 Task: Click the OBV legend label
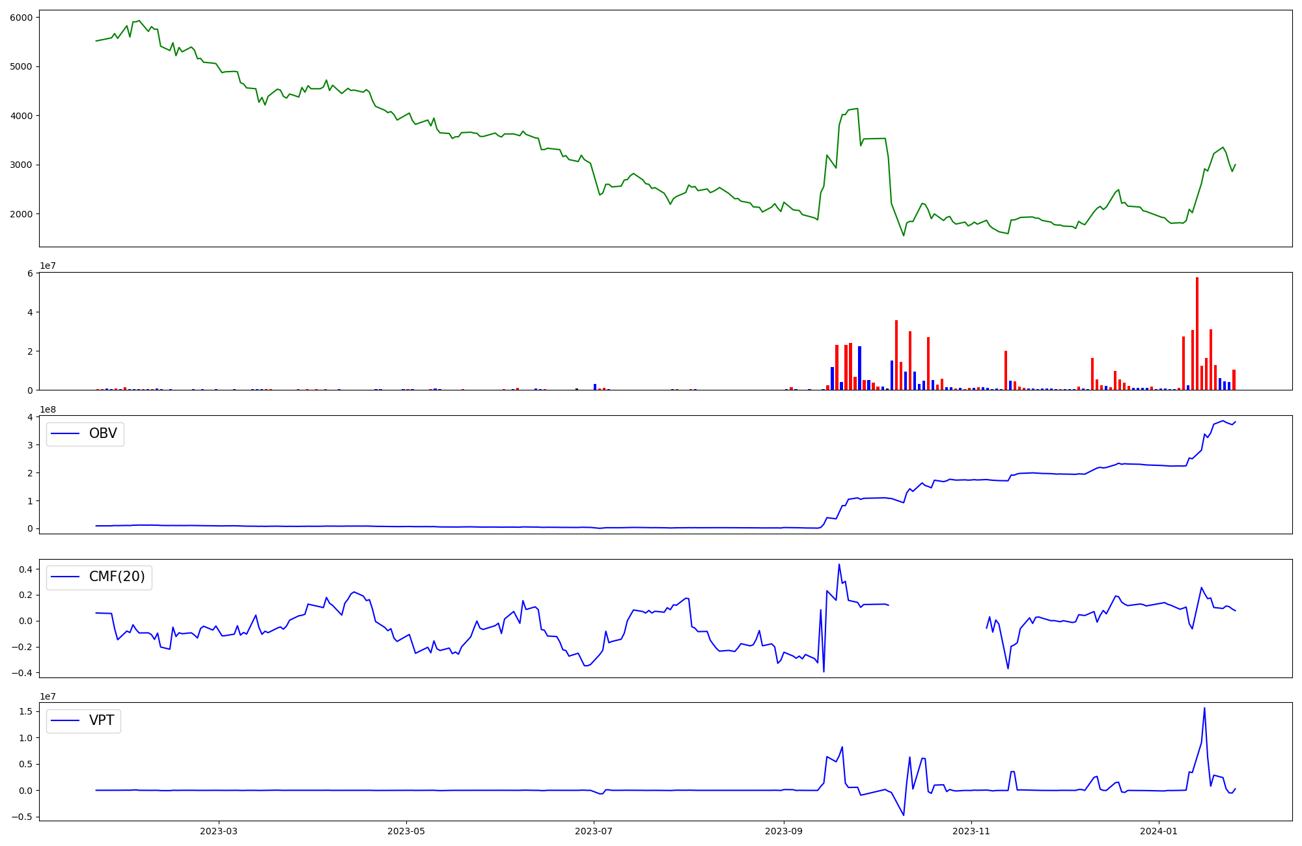tap(103, 433)
